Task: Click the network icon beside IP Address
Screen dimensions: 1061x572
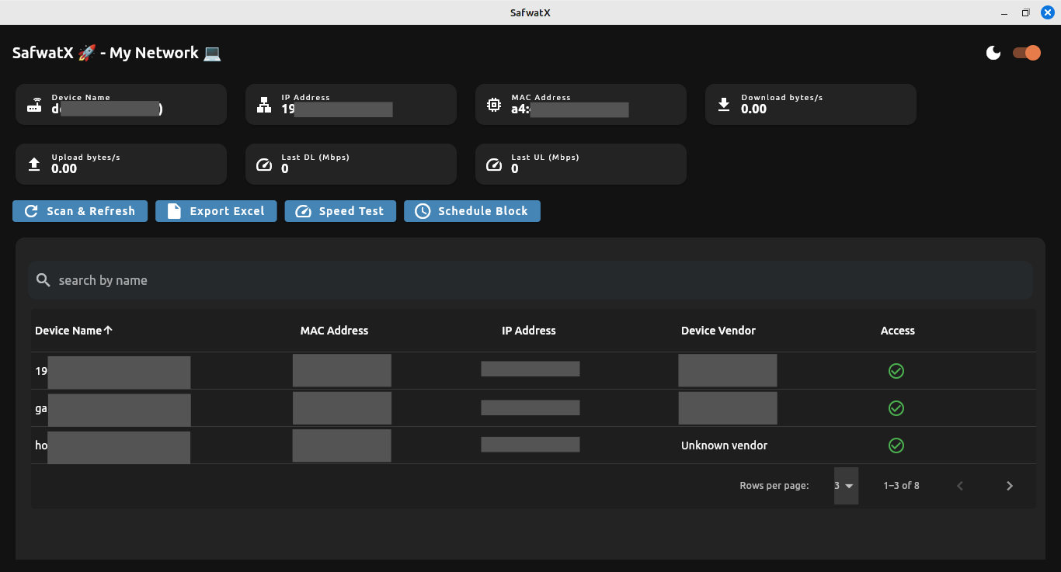Action: [x=264, y=105]
